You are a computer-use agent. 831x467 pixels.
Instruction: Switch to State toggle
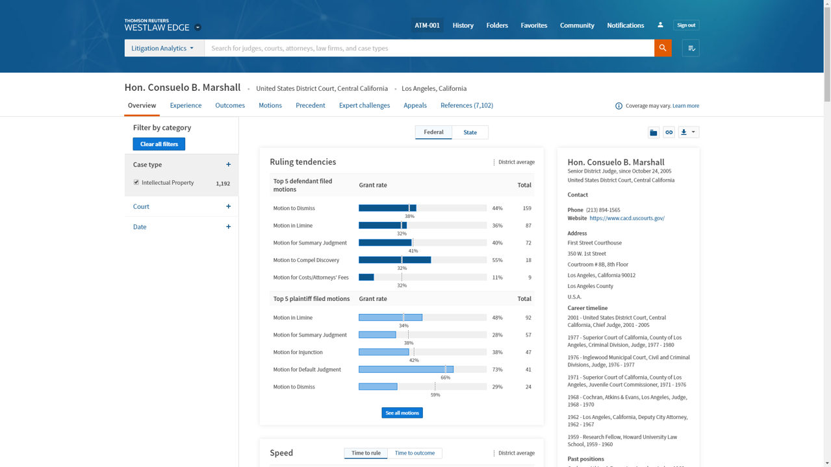470,132
